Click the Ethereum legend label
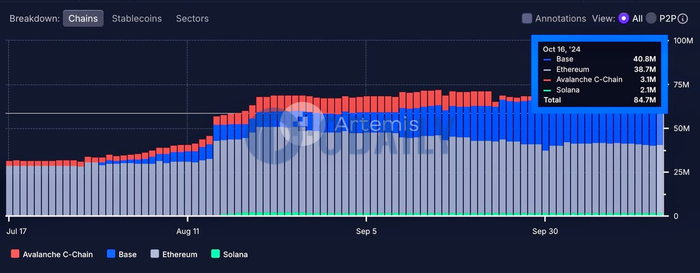Screen dimensions: 700x273 180,254
